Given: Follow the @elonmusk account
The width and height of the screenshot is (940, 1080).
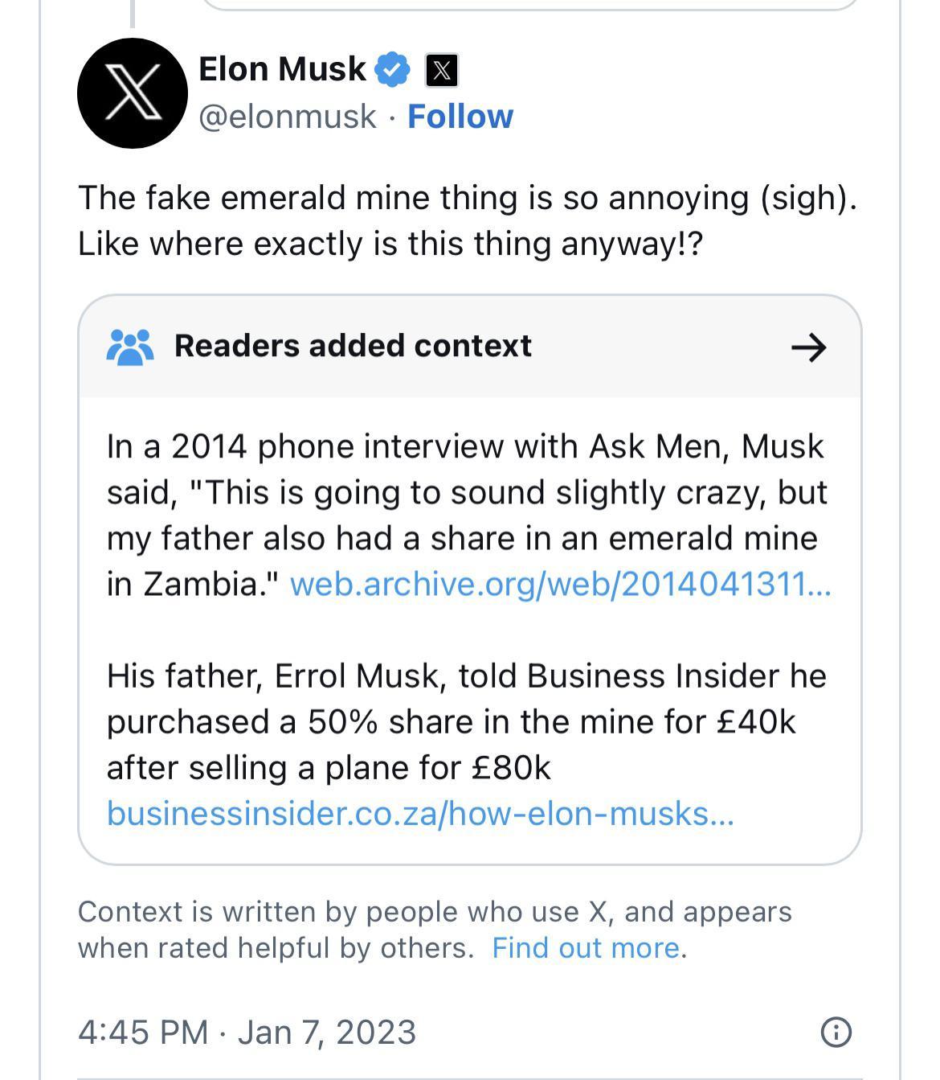Looking at the screenshot, I should pyautogui.click(x=460, y=117).
